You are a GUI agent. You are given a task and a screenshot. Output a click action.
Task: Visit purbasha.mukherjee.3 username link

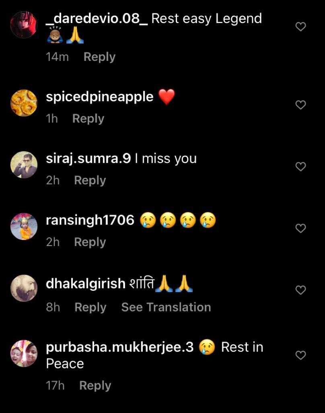pos(120,347)
